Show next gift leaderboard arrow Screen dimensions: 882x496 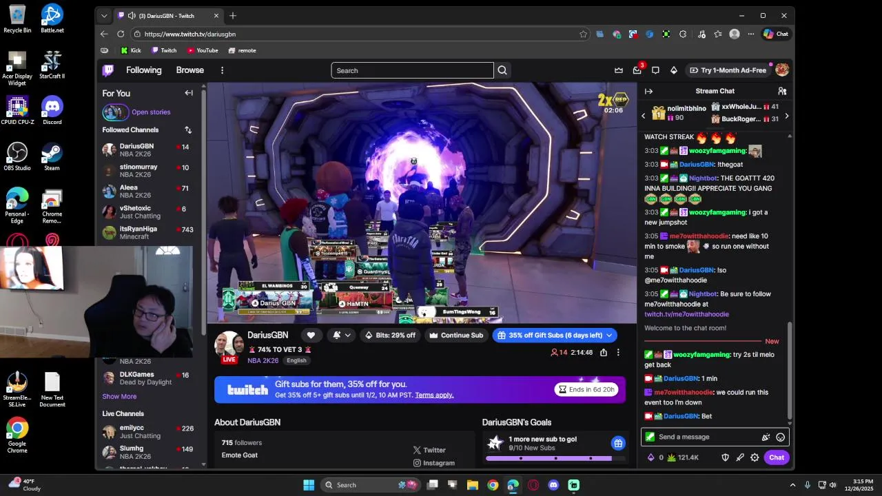(787, 116)
